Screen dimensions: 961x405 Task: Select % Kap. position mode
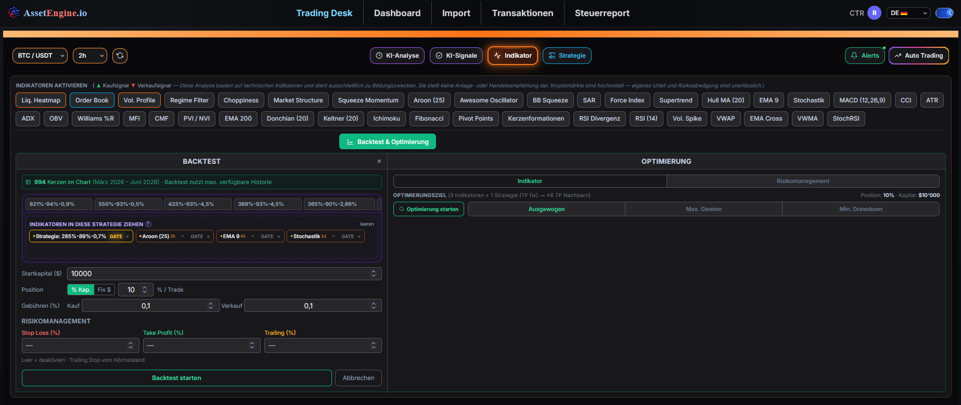coord(81,290)
